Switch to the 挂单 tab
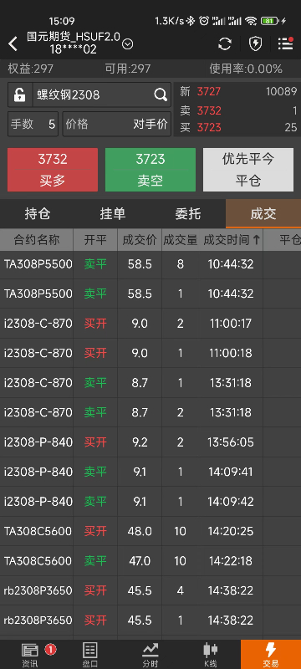301x669 pixels. point(113,214)
